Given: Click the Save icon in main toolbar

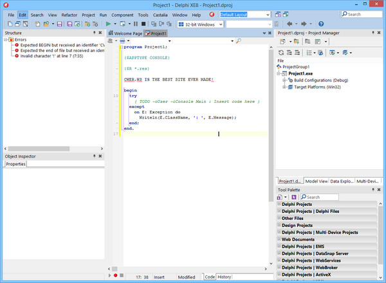Looking at the screenshot, I should pos(60,24).
